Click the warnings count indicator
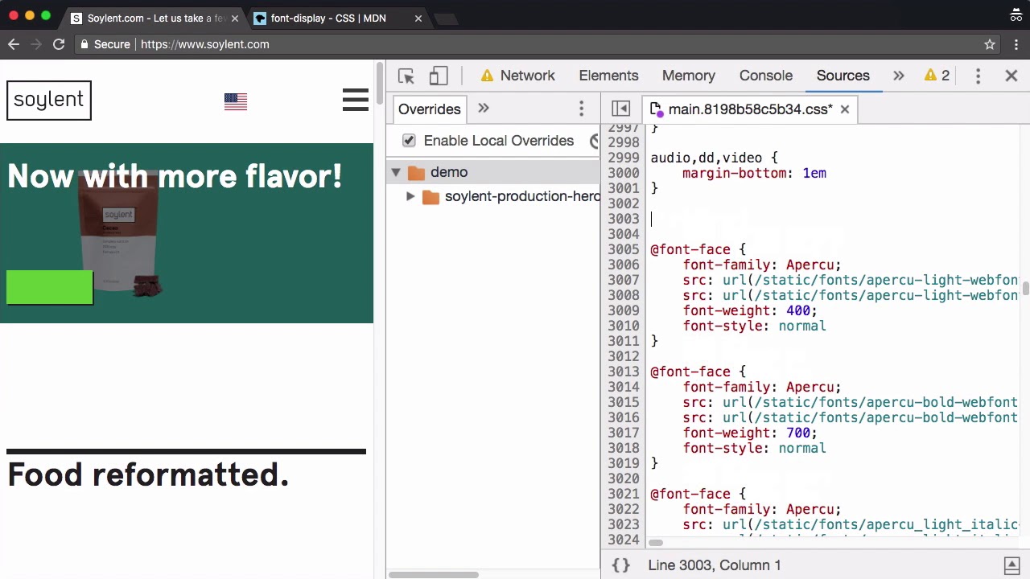Screen dimensions: 1030x579 tap(937, 76)
